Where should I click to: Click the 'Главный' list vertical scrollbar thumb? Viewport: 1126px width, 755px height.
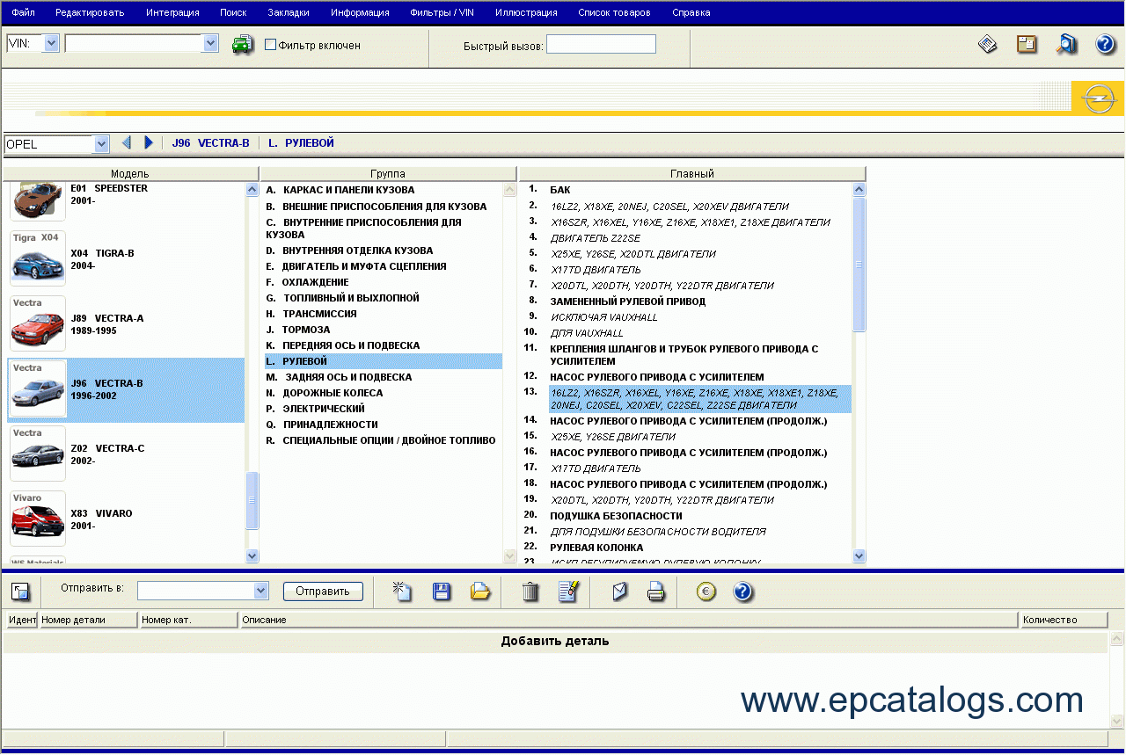coord(859,264)
